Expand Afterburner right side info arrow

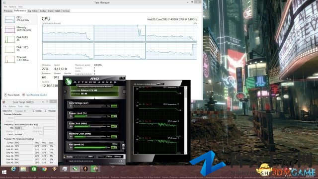pos(124,91)
